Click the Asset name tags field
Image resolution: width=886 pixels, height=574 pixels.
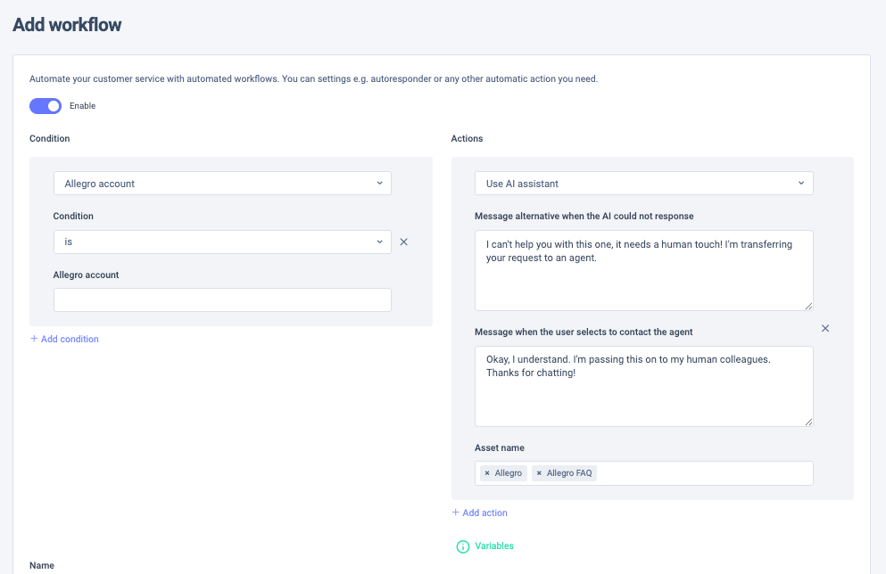(x=705, y=473)
